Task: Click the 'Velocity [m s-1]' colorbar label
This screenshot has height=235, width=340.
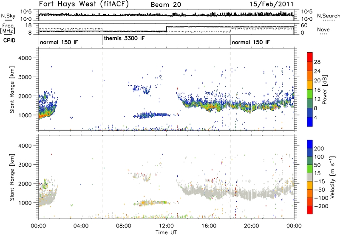Action: pyautogui.click(x=332, y=177)
